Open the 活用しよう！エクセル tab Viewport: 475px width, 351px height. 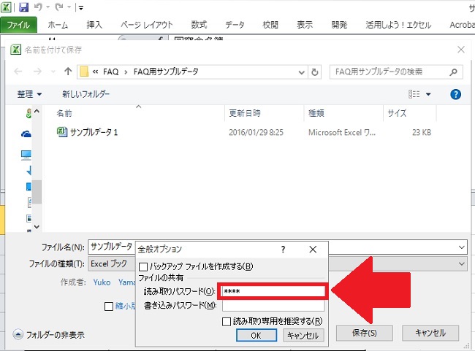(398, 25)
